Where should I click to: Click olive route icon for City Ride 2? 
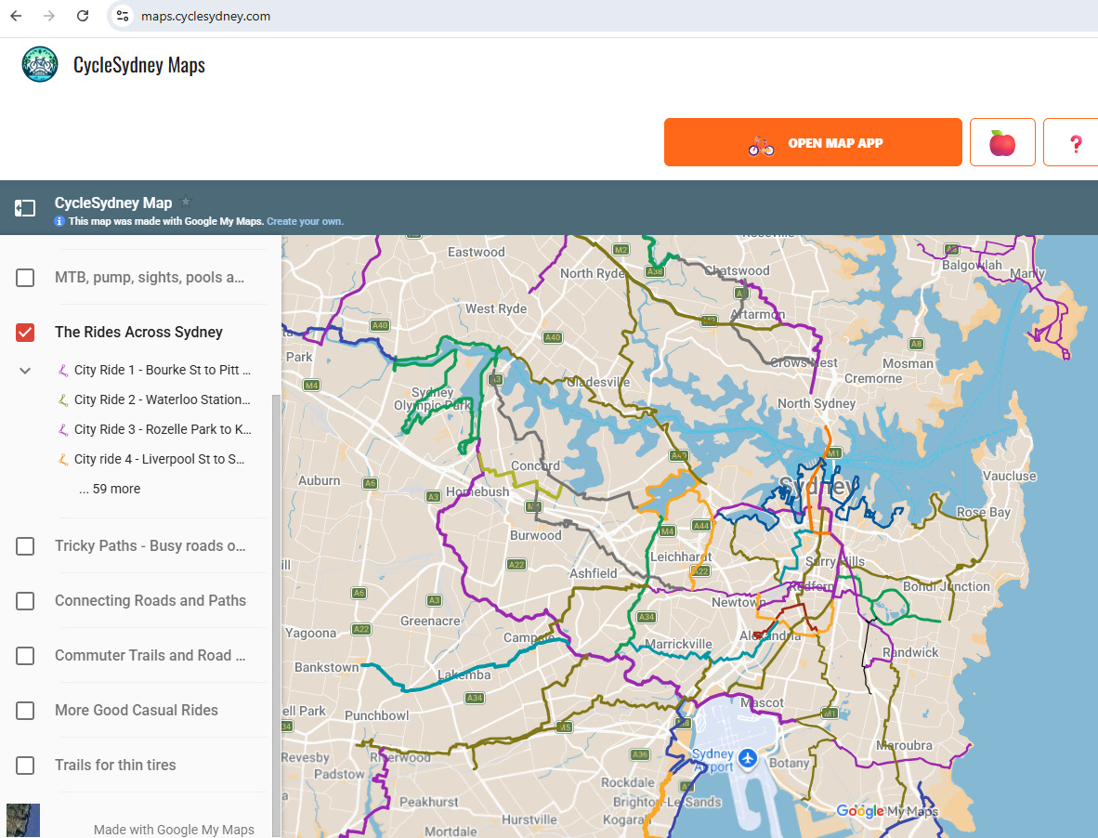tap(63, 399)
